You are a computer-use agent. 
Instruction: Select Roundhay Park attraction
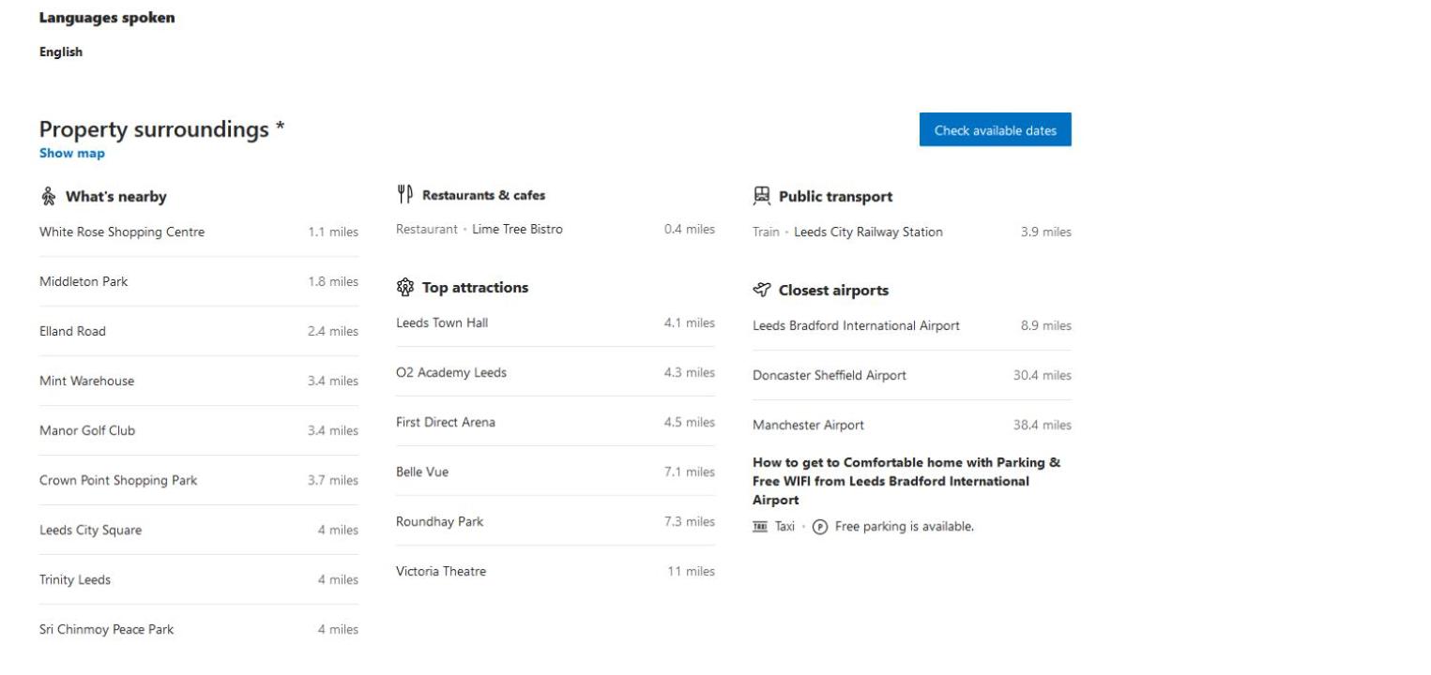[556, 522]
